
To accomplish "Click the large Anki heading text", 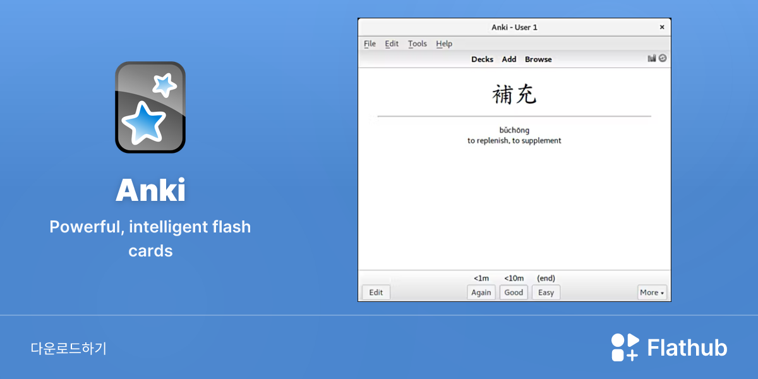I will pos(150,190).
